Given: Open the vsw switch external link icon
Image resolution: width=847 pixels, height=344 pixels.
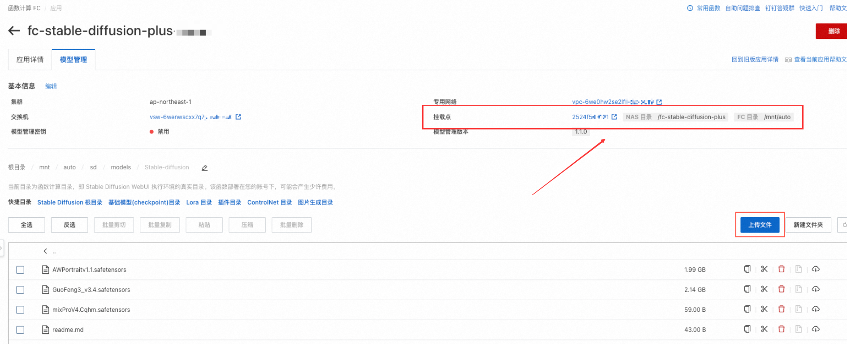Looking at the screenshot, I should [x=238, y=117].
